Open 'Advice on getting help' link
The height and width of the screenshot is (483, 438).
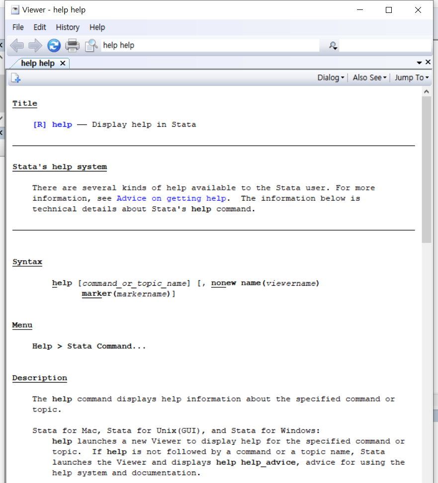coord(171,198)
